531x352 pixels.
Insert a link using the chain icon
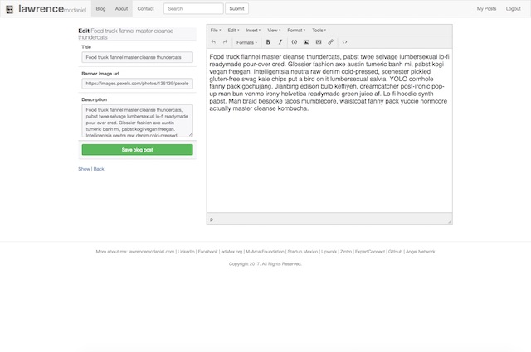[x=331, y=42]
